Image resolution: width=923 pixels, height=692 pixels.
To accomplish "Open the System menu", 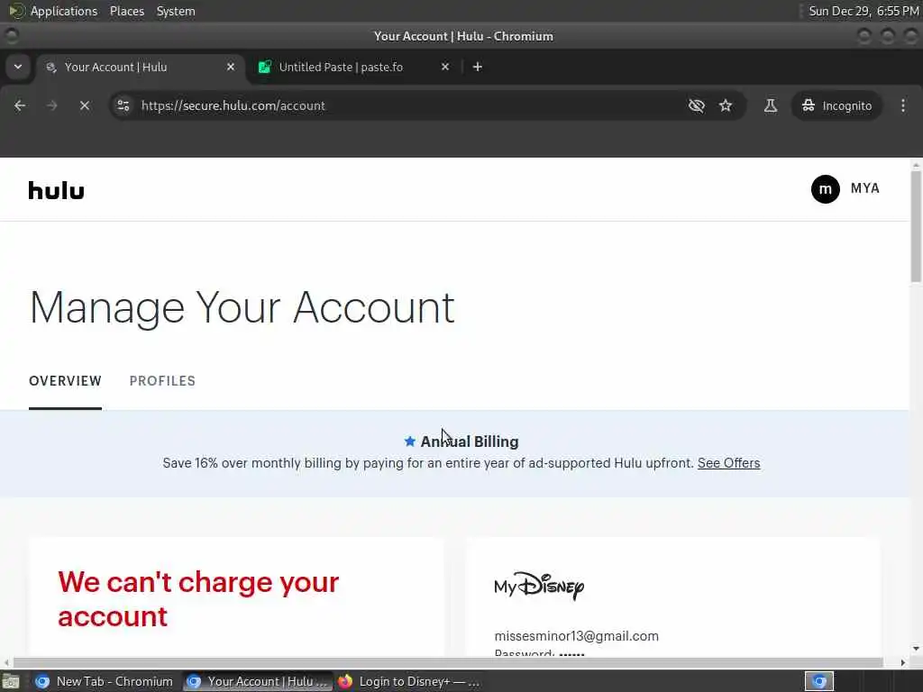I will 176,11.
